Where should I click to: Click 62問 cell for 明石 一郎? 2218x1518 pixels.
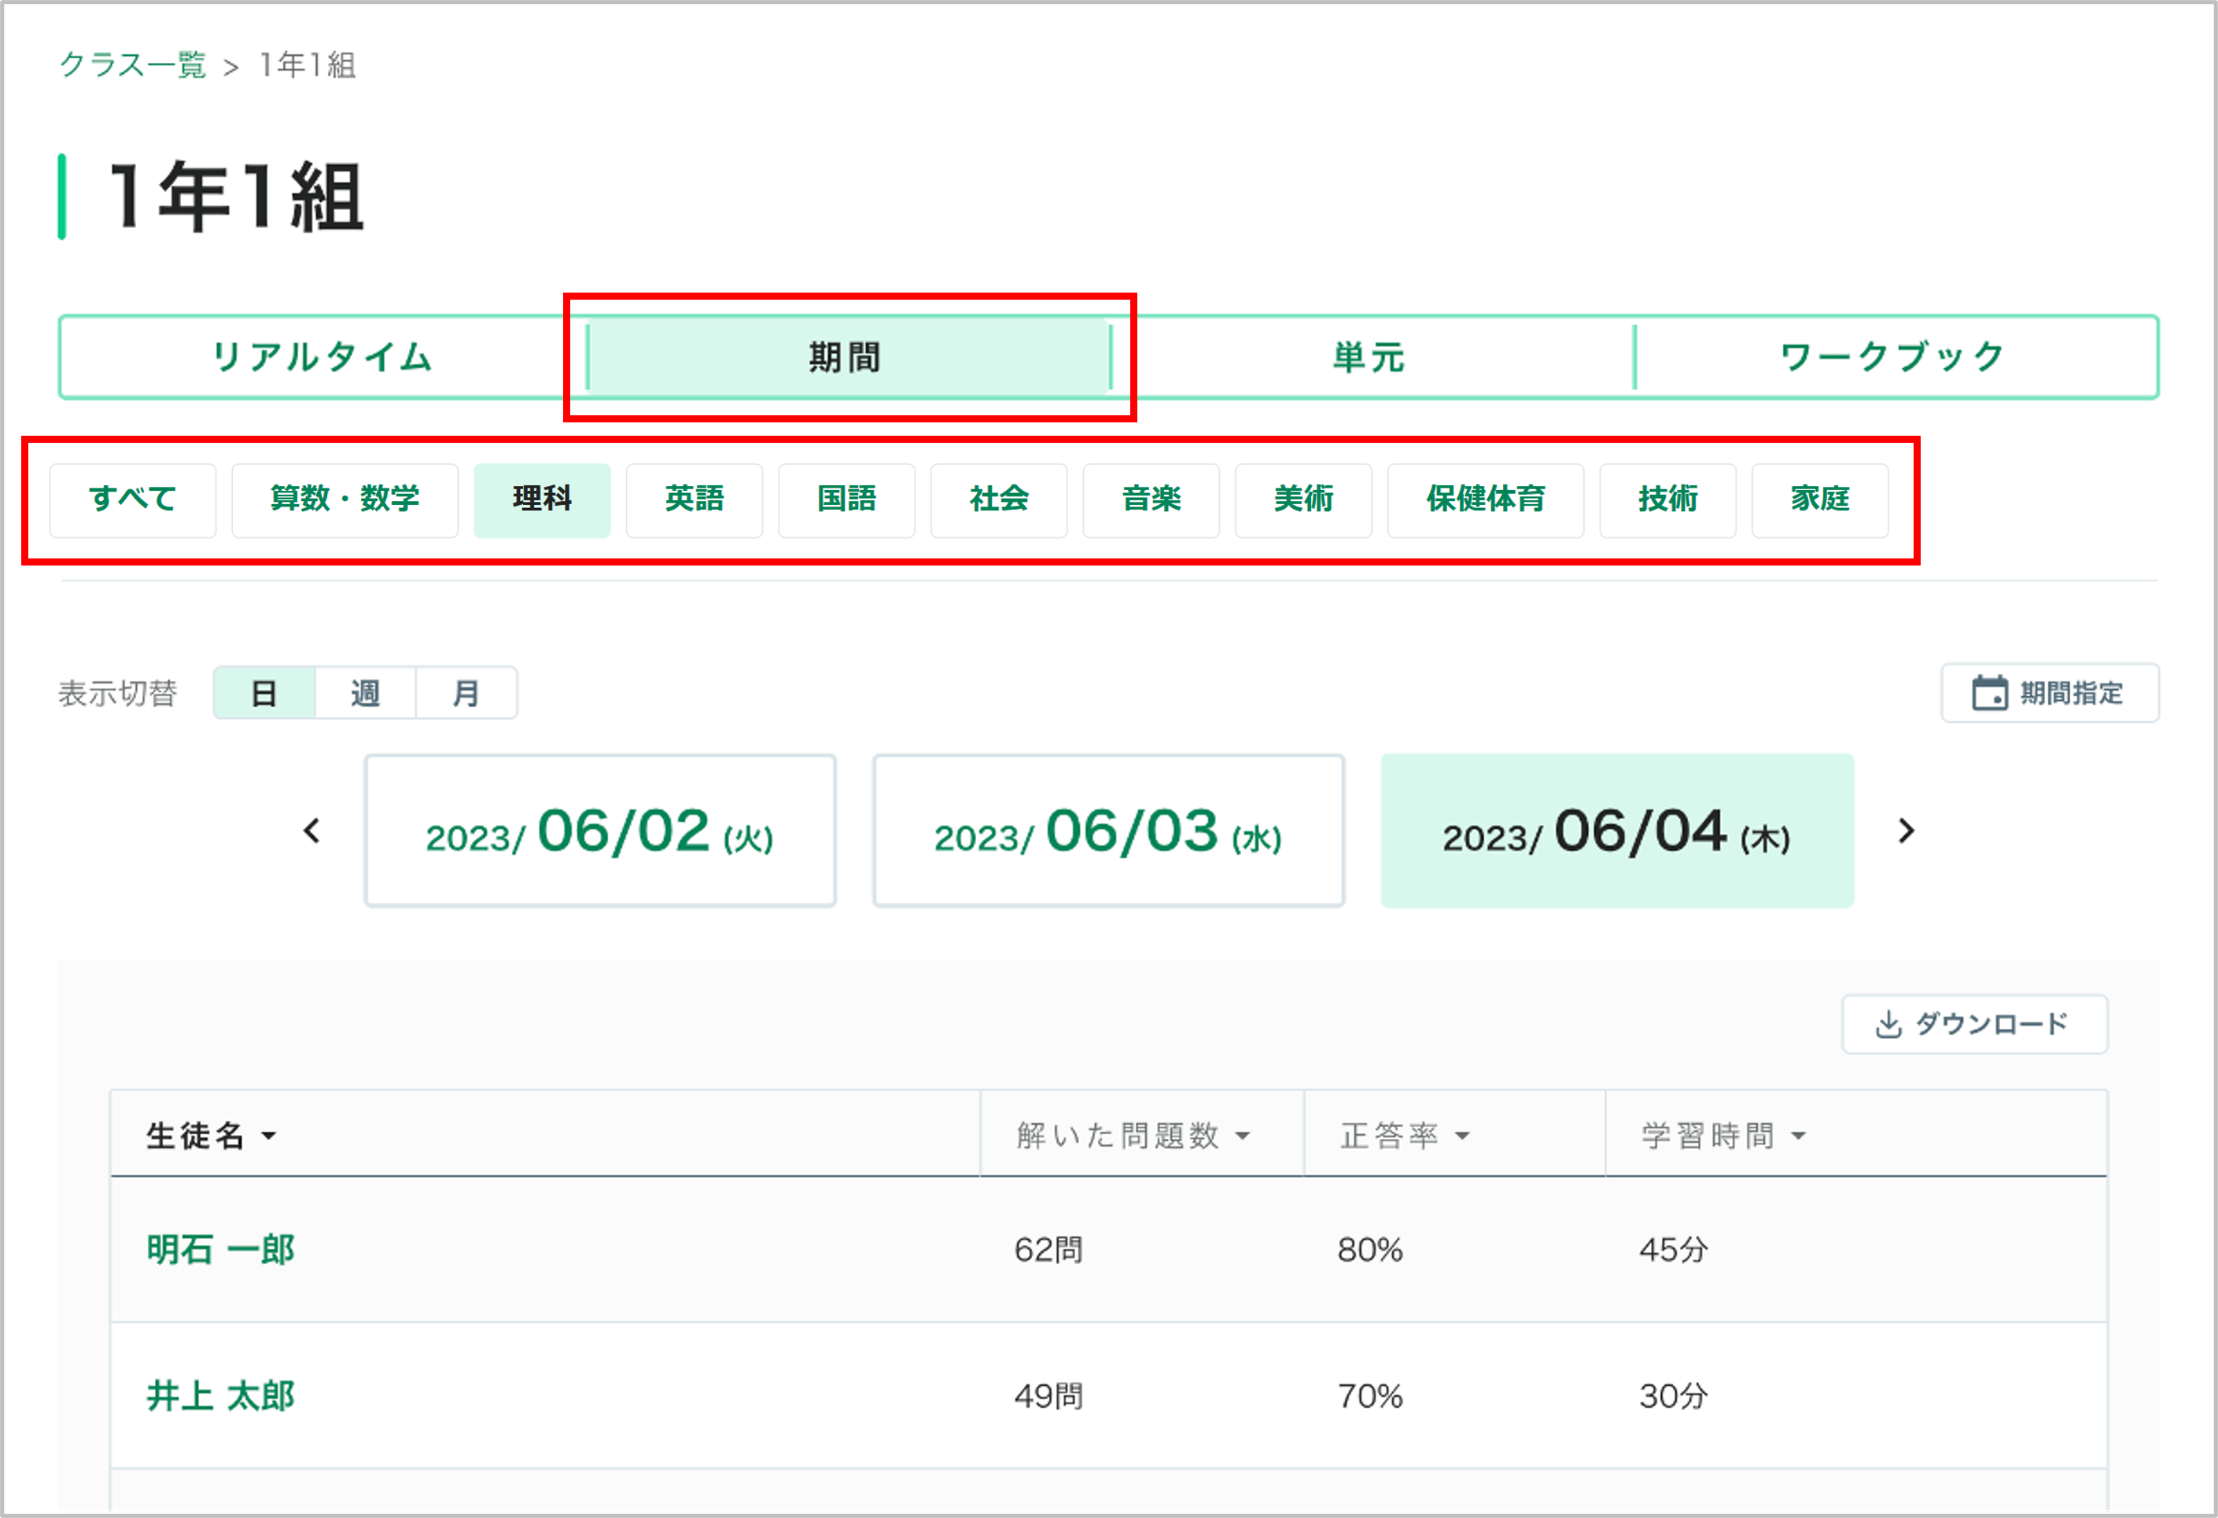pos(1048,1250)
